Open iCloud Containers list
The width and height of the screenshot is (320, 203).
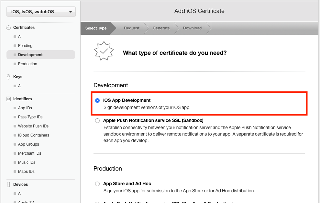click(x=34, y=135)
